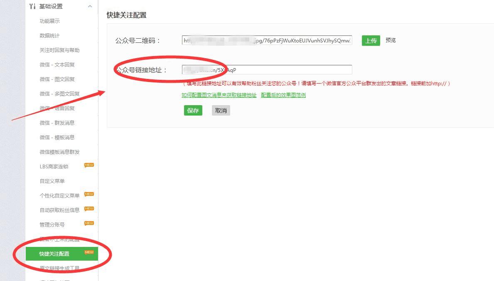Open 功能展示 menu item
Image resolution: width=494 pixels, height=281 pixels.
point(49,21)
